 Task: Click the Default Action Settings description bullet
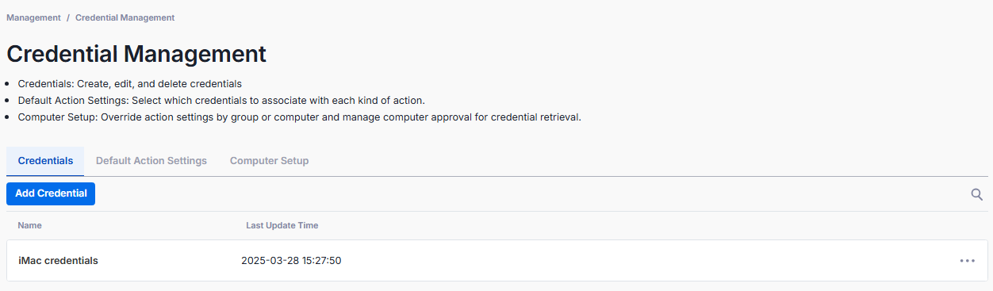click(222, 101)
